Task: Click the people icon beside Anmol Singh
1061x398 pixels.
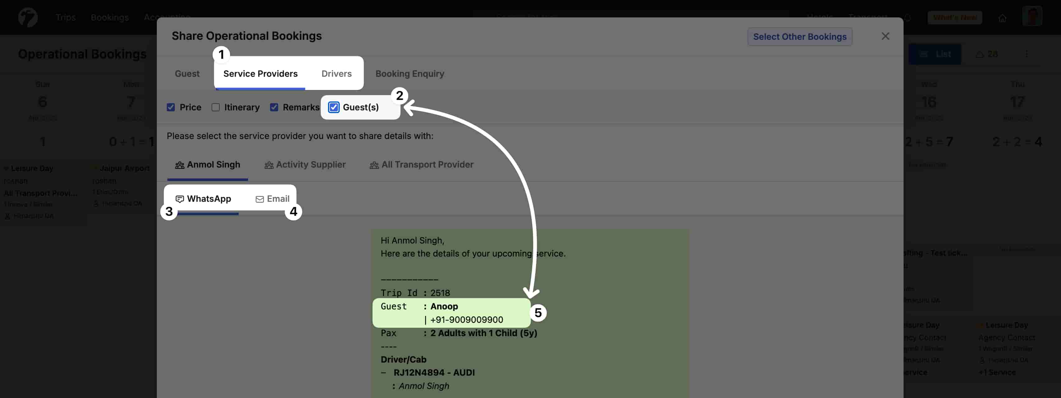Action: tap(179, 165)
